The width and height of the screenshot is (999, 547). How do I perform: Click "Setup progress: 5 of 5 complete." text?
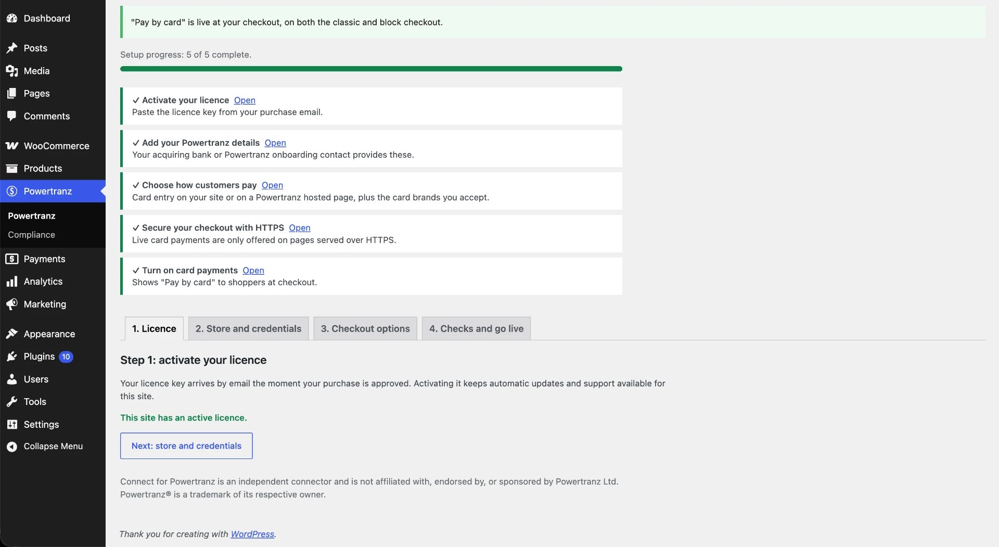(x=186, y=55)
